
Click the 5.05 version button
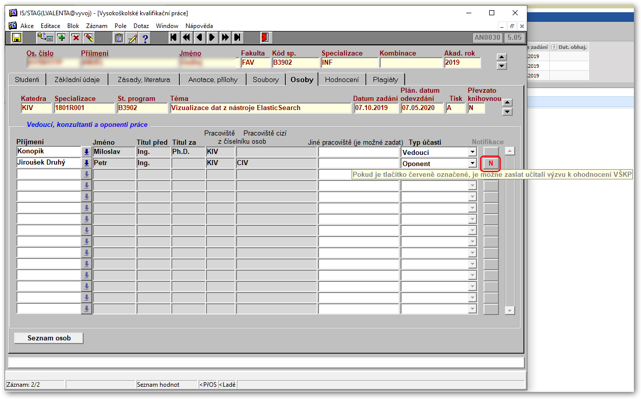[514, 37]
